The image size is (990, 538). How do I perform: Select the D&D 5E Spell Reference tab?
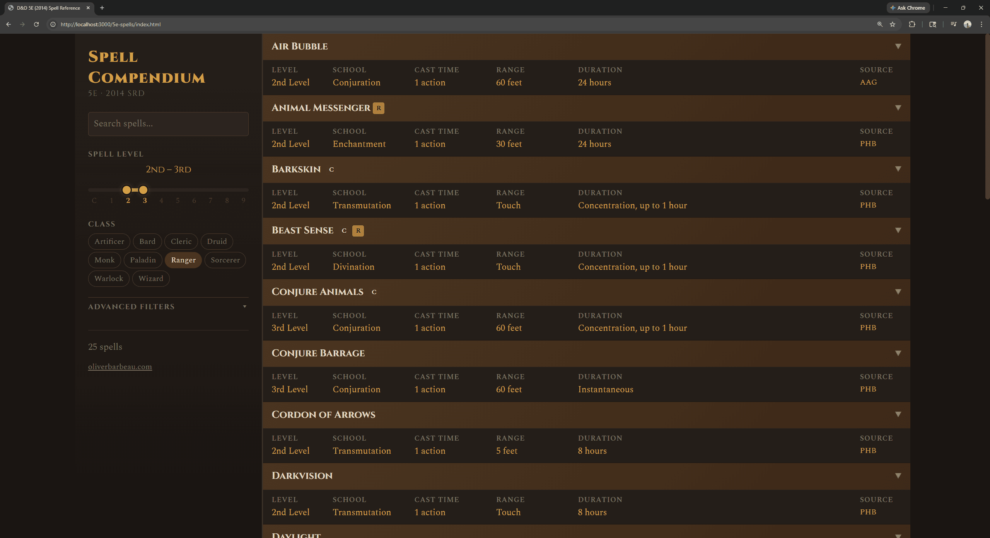click(48, 8)
